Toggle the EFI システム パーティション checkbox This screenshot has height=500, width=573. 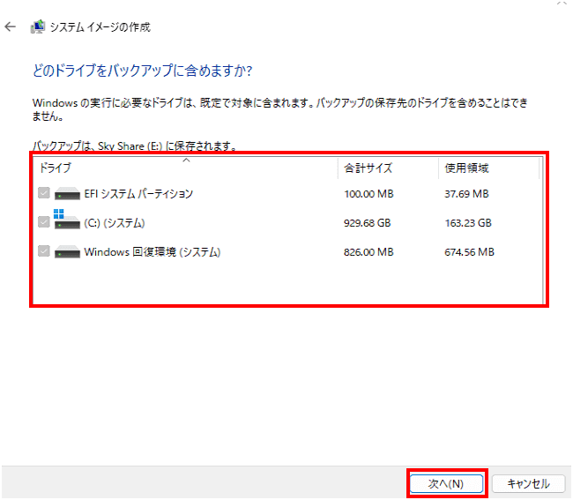pyautogui.click(x=44, y=193)
